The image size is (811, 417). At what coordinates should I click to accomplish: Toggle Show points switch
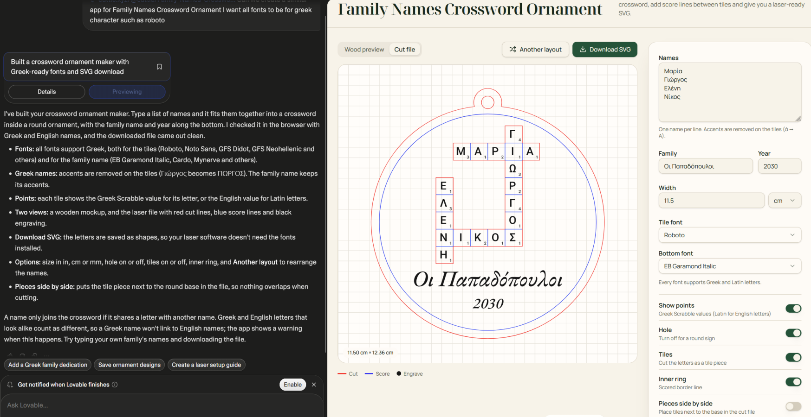coord(793,309)
